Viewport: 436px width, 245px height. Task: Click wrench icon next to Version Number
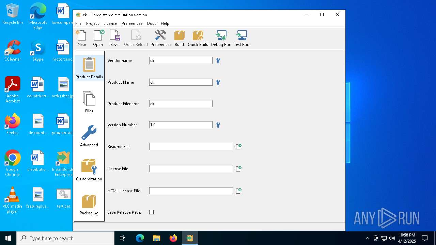tap(218, 125)
